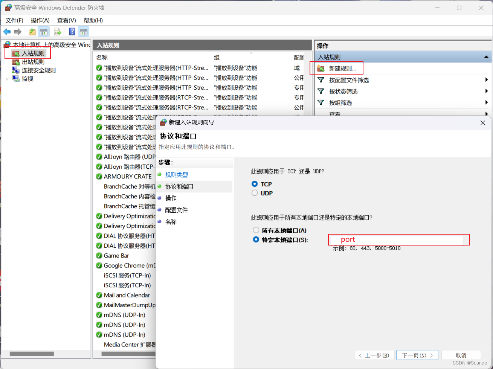Screen dimensions: 493x369
Task: Click the show/hide console tree toolbar icon
Action: (44, 32)
